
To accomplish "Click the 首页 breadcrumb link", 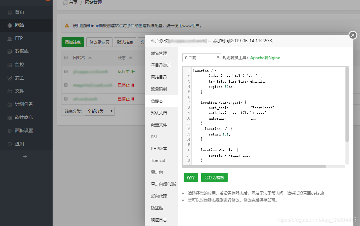I will pyautogui.click(x=73, y=3).
